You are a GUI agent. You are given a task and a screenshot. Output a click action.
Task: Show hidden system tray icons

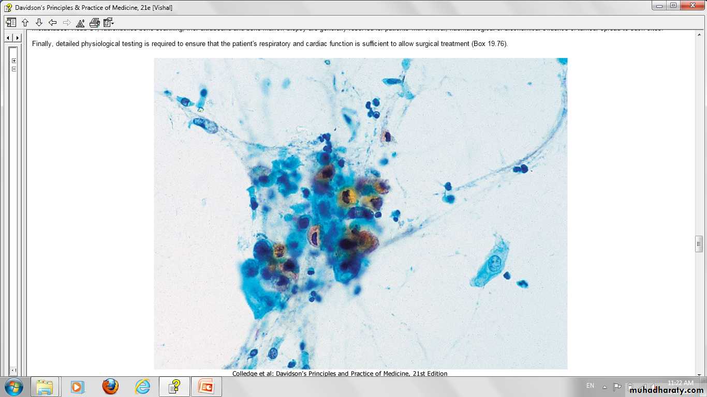(x=605, y=387)
